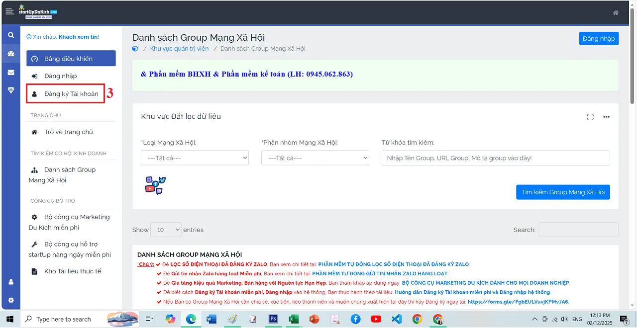Open the messages envelope icon in sidebar
Screen dimensions: 637x328
(x=10, y=72)
